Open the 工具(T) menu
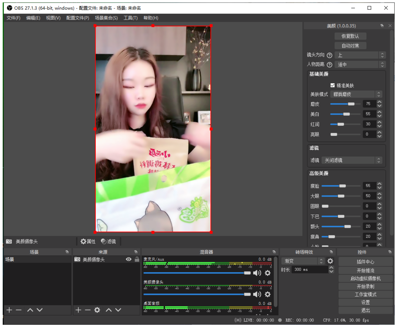Screen dimensions: 398x326 (131, 18)
